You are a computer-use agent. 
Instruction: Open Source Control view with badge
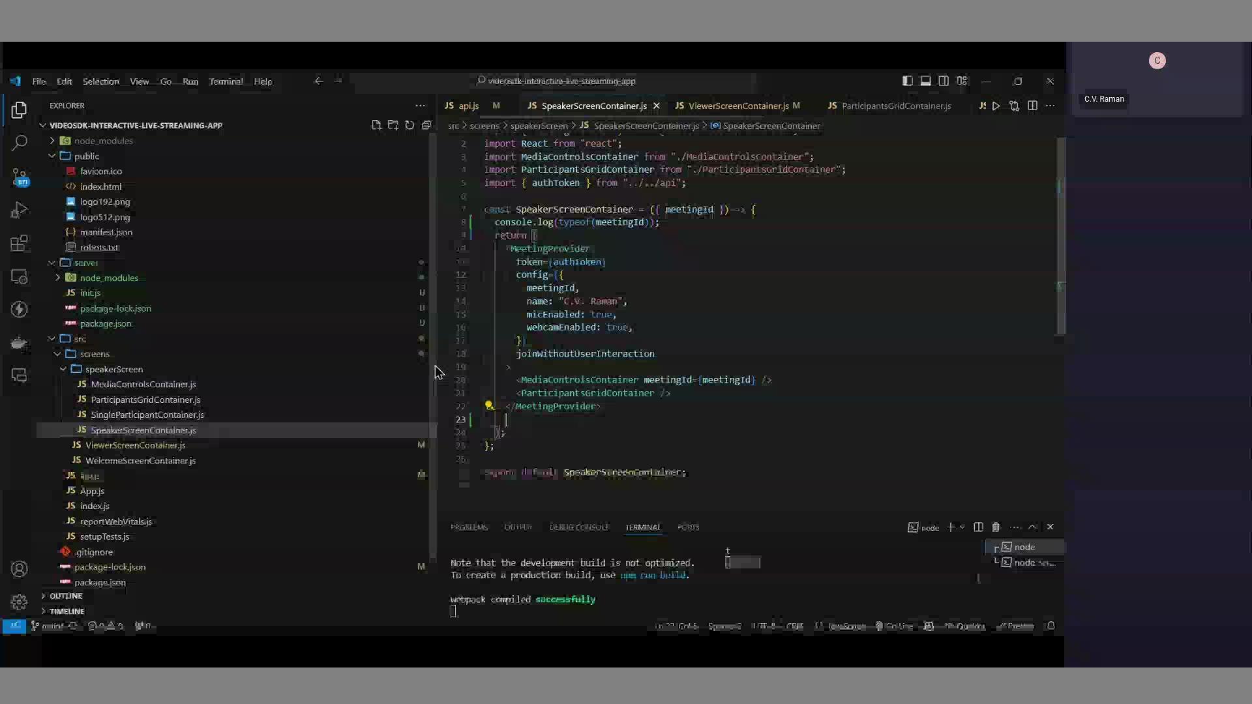click(x=19, y=177)
